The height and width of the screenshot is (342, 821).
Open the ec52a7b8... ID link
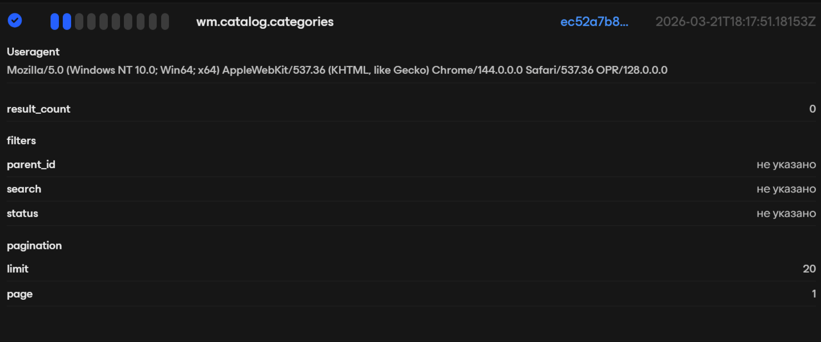[x=594, y=22]
